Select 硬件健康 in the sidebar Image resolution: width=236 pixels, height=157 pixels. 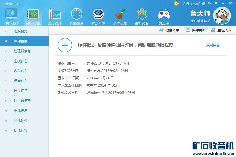[x=24, y=41]
